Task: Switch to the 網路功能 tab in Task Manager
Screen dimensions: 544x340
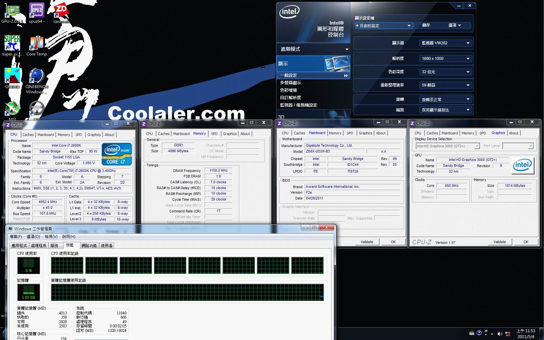Action: (89, 246)
